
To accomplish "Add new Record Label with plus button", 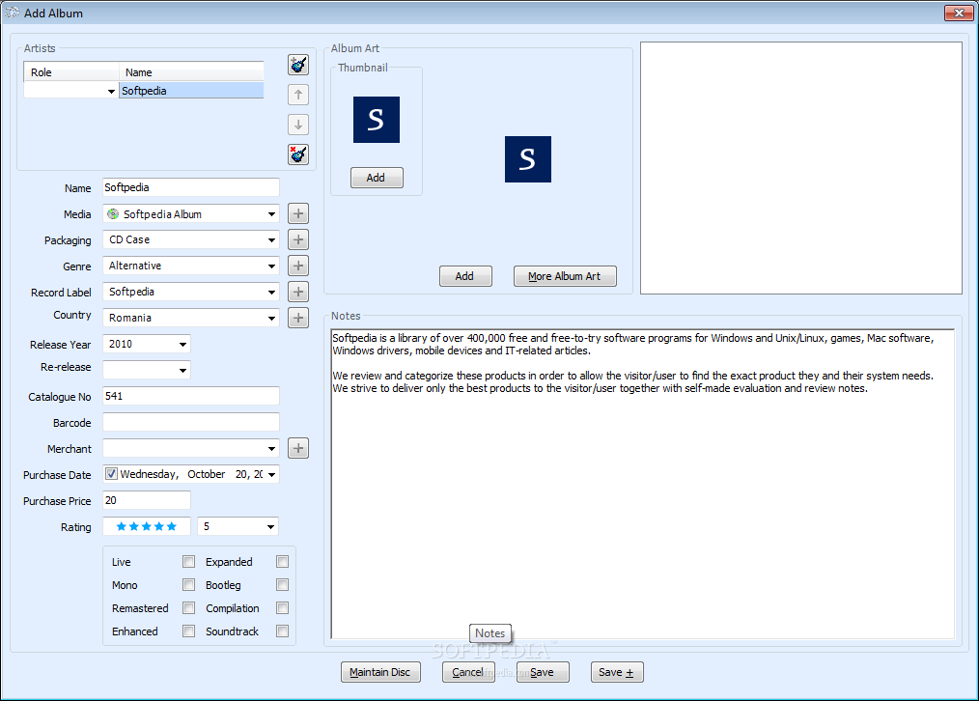I will coord(298,293).
